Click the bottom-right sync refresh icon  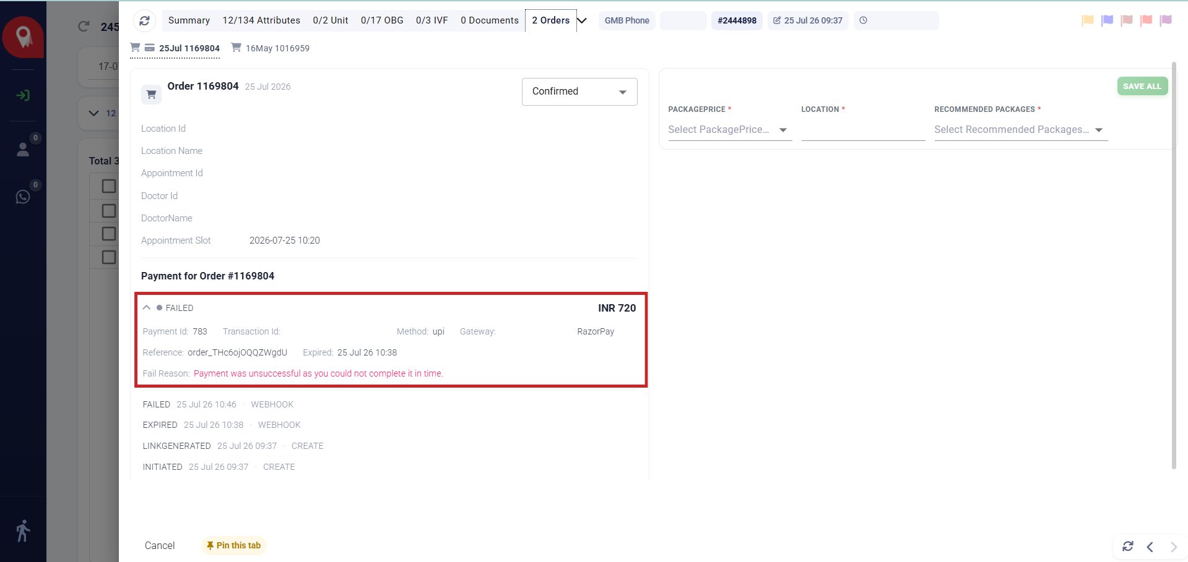[x=1128, y=547]
